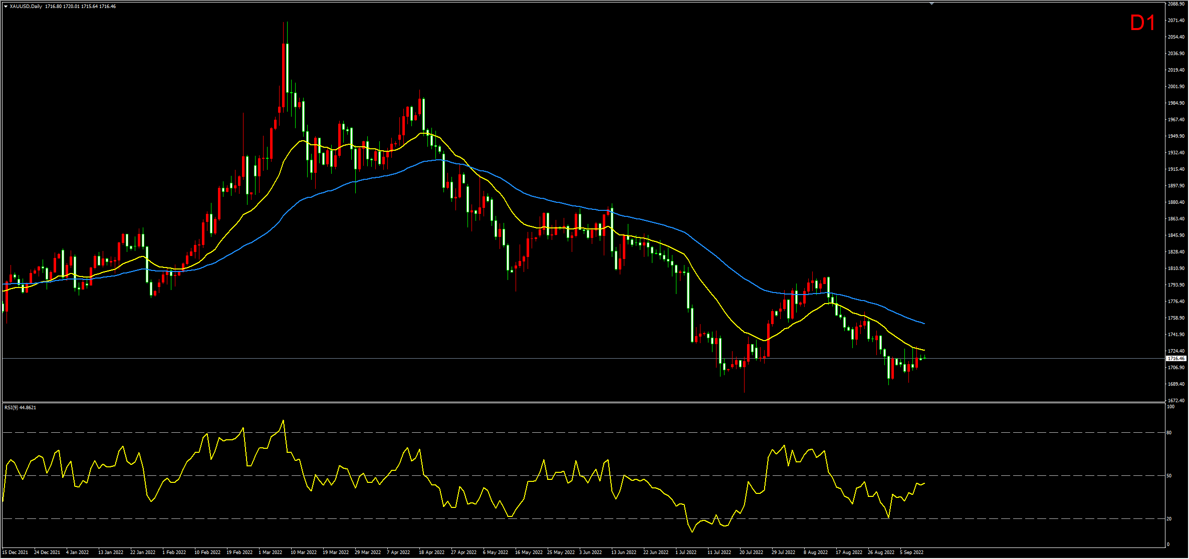The image size is (1189, 559).
Task: Click the 2071.40 price scale label
Action: coord(1176,21)
